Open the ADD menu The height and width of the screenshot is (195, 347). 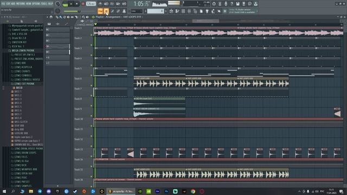[x=14, y=4]
